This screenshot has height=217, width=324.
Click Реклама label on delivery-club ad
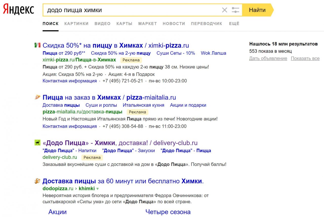tap(92, 157)
